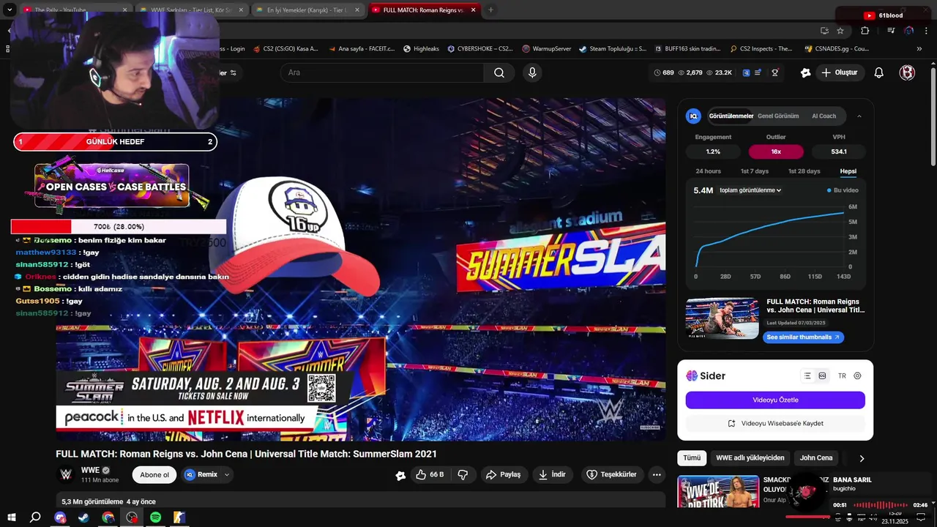Screen dimensions: 937x527
Task: Dislike the video with thumbs-down icon
Action: 463,474
